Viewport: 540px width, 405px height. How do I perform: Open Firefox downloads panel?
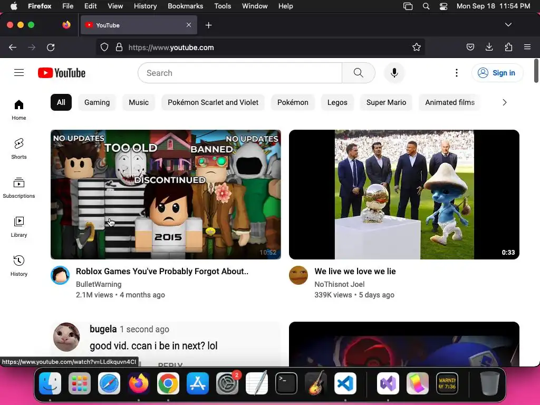pos(489,47)
